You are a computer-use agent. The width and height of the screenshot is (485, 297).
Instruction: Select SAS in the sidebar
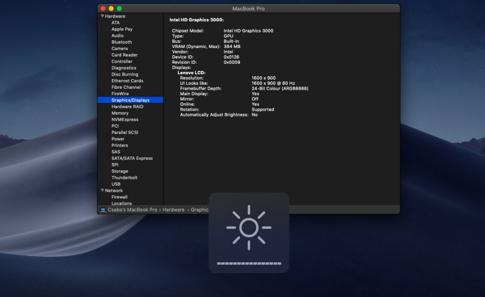[116, 151]
